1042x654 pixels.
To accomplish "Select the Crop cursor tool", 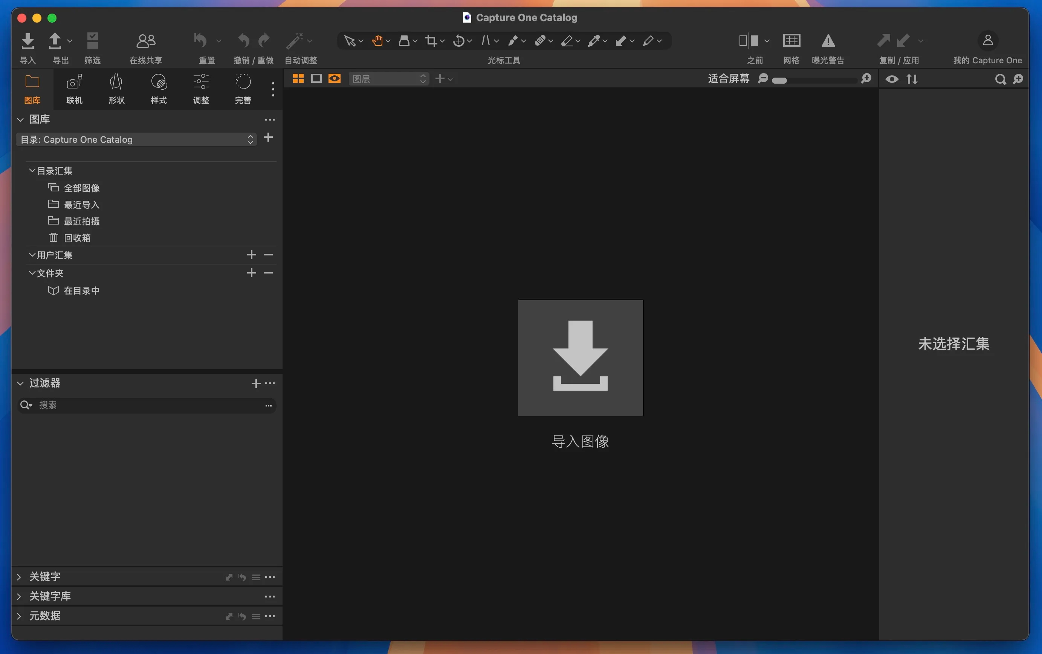I will [431, 41].
